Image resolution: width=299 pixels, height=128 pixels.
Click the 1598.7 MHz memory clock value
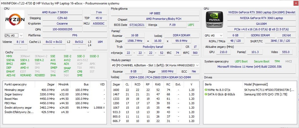click(x=135, y=41)
